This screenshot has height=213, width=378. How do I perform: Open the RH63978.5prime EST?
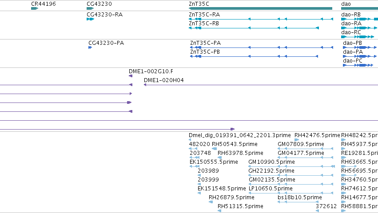coord(240,153)
